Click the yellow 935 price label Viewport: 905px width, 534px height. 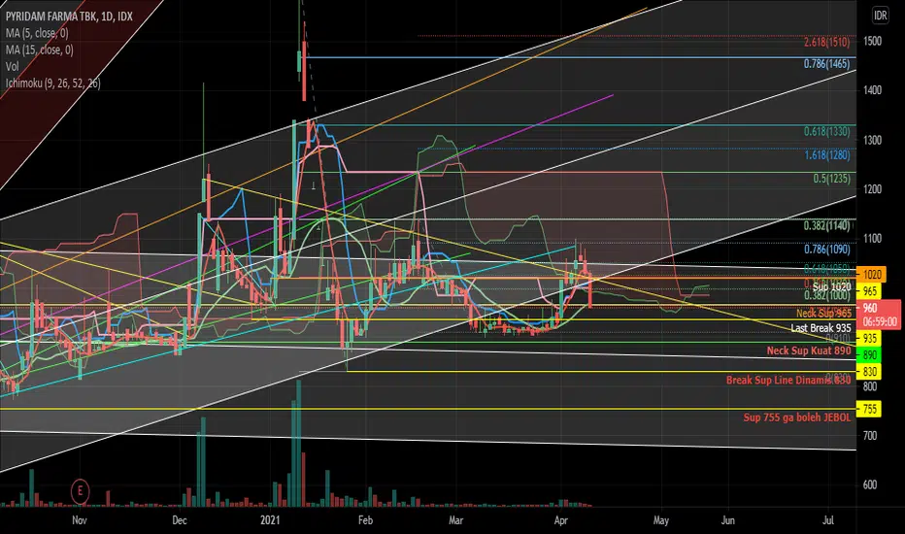pyautogui.click(x=870, y=338)
